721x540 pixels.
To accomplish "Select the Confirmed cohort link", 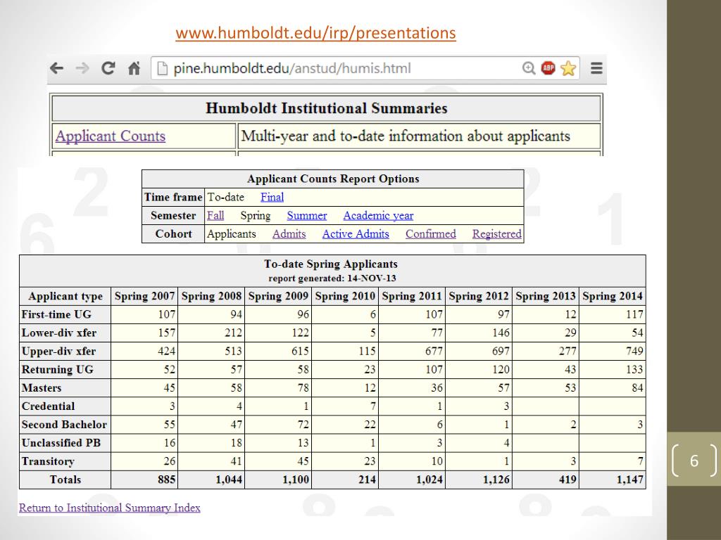I will (431, 233).
